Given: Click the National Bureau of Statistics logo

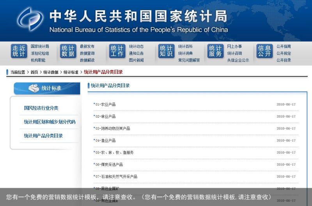Looking at the screenshot, I should point(30,19).
